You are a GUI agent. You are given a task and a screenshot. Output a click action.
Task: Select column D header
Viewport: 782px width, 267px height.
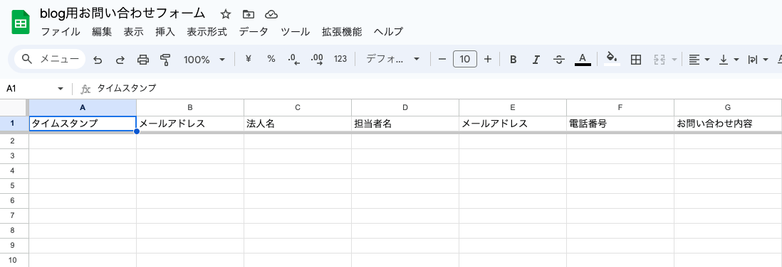[405, 107]
